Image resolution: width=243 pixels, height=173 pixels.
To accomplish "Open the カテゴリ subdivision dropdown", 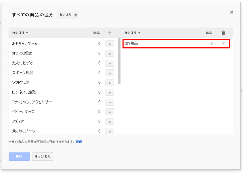I will [x=68, y=15].
